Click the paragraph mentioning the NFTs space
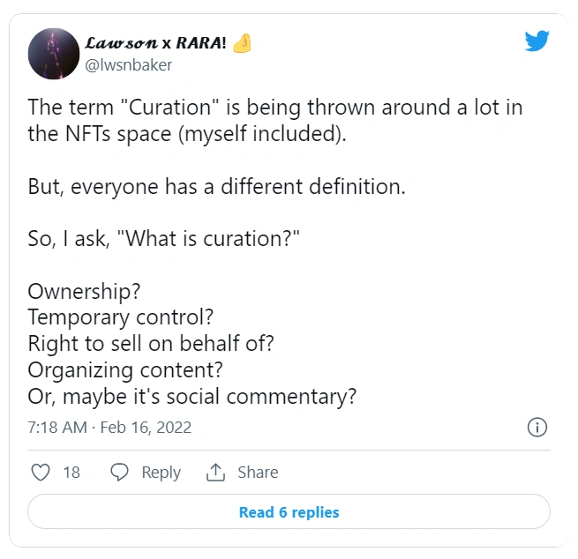 pyautogui.click(x=275, y=121)
